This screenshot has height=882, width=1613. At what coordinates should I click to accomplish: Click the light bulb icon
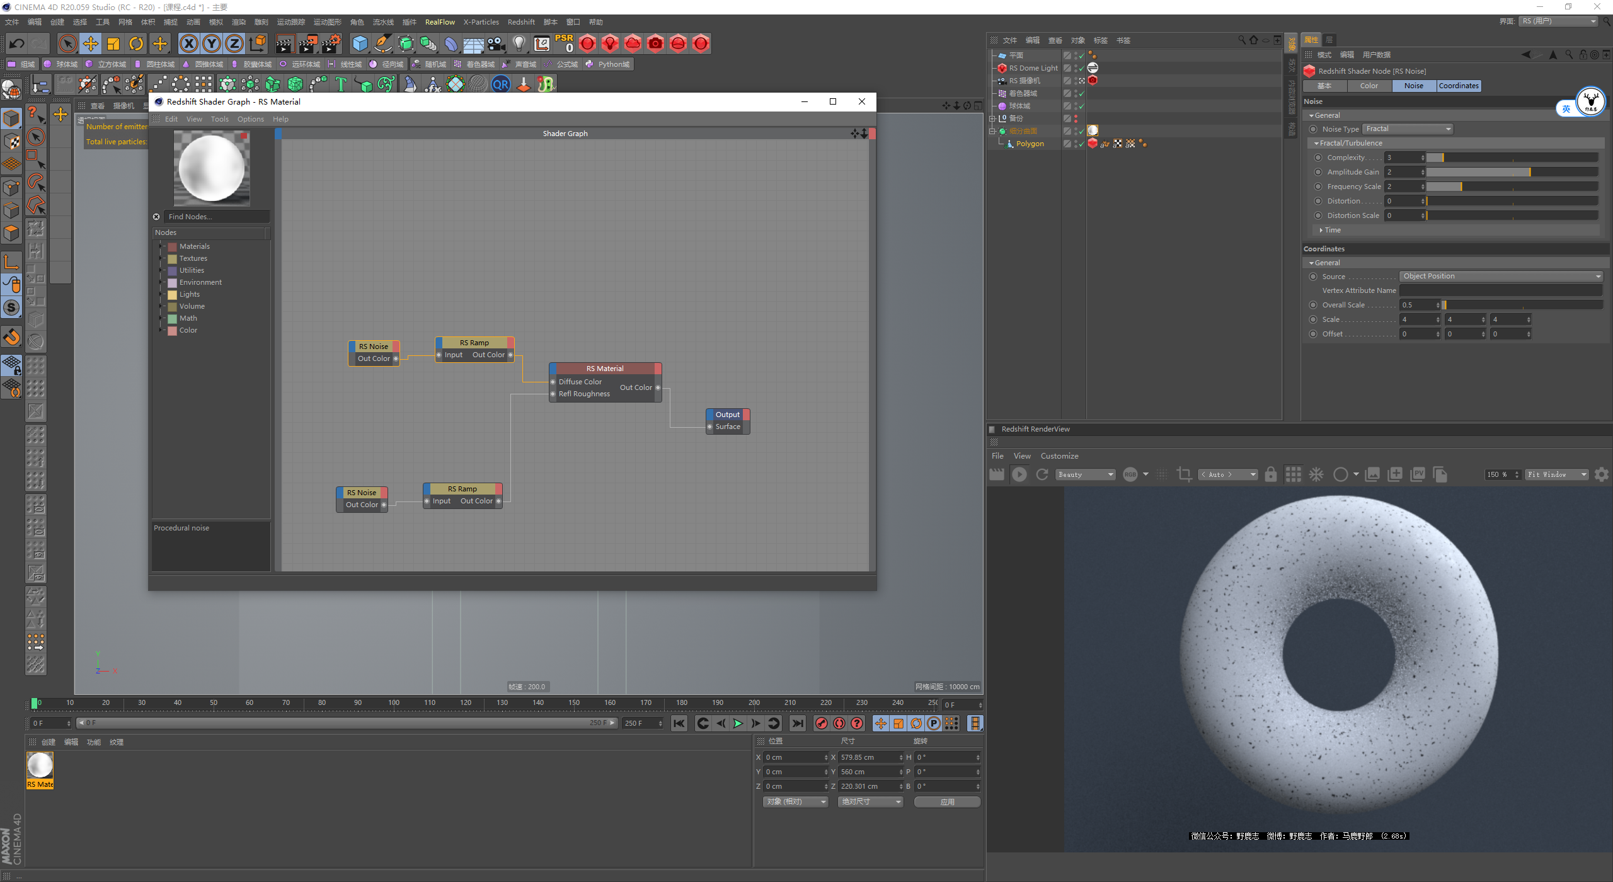point(519,43)
